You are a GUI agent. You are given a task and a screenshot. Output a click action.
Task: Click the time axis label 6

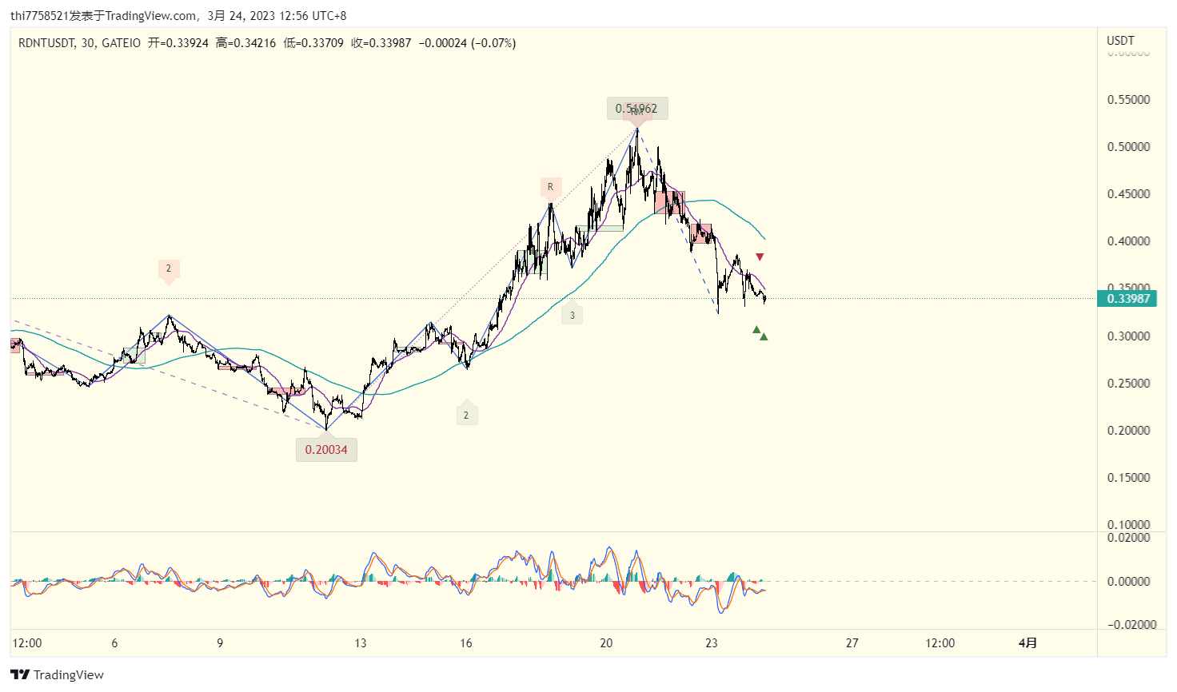114,643
